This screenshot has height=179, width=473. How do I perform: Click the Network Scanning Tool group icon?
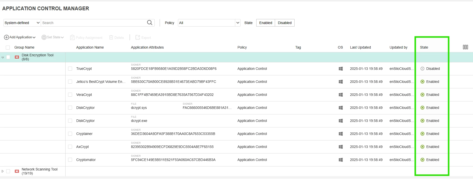[x=17, y=171]
